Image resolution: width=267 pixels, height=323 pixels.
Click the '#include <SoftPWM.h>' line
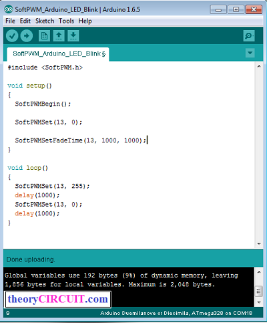pos(45,68)
